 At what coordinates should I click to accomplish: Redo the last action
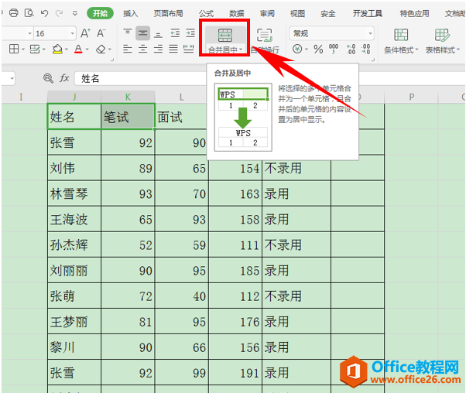click(60, 13)
